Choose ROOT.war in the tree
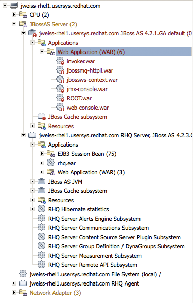The height and width of the screenshot is (303, 193). (x=79, y=98)
